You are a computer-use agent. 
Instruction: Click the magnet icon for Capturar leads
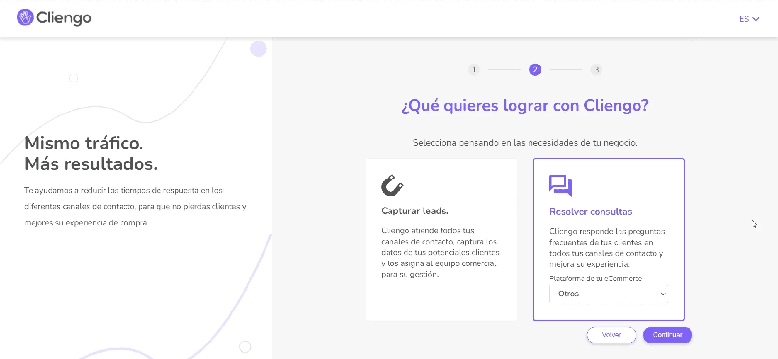coord(392,185)
